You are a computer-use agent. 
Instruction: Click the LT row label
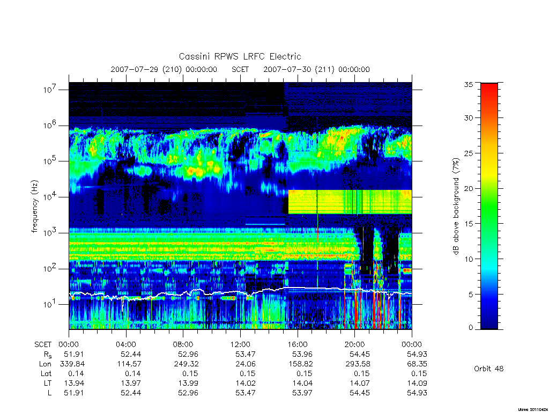pos(47,383)
